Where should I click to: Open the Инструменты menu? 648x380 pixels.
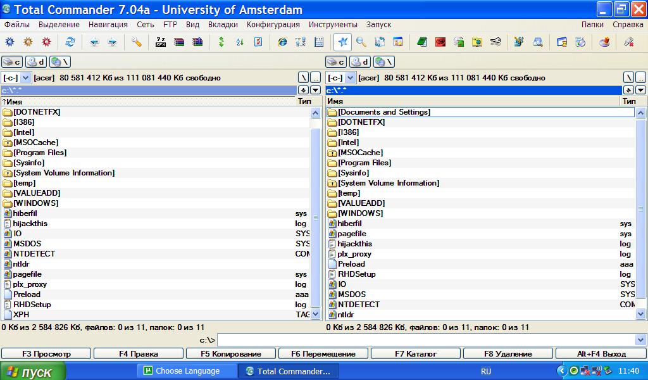333,25
